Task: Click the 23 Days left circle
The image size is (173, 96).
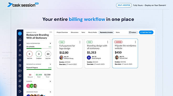Action: tap(48, 54)
